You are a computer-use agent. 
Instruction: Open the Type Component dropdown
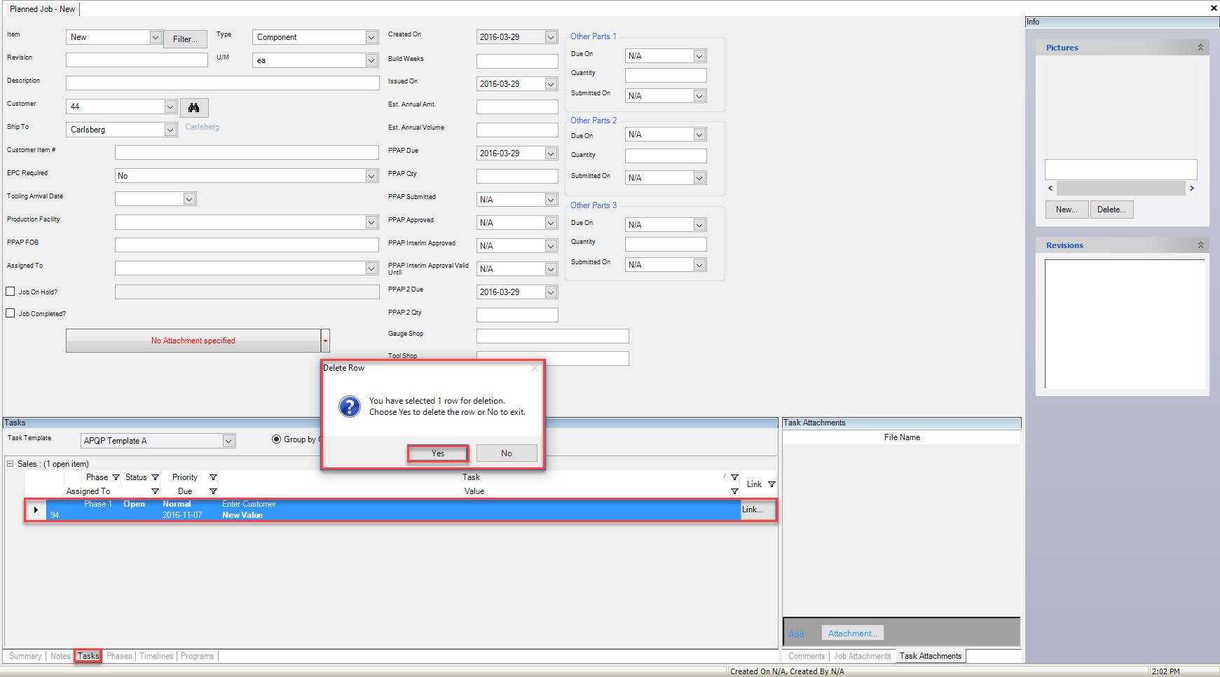point(371,37)
